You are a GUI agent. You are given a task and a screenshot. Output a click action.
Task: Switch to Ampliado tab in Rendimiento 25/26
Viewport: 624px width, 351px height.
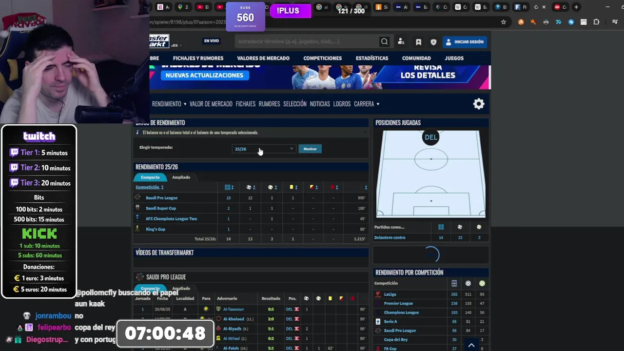click(181, 177)
